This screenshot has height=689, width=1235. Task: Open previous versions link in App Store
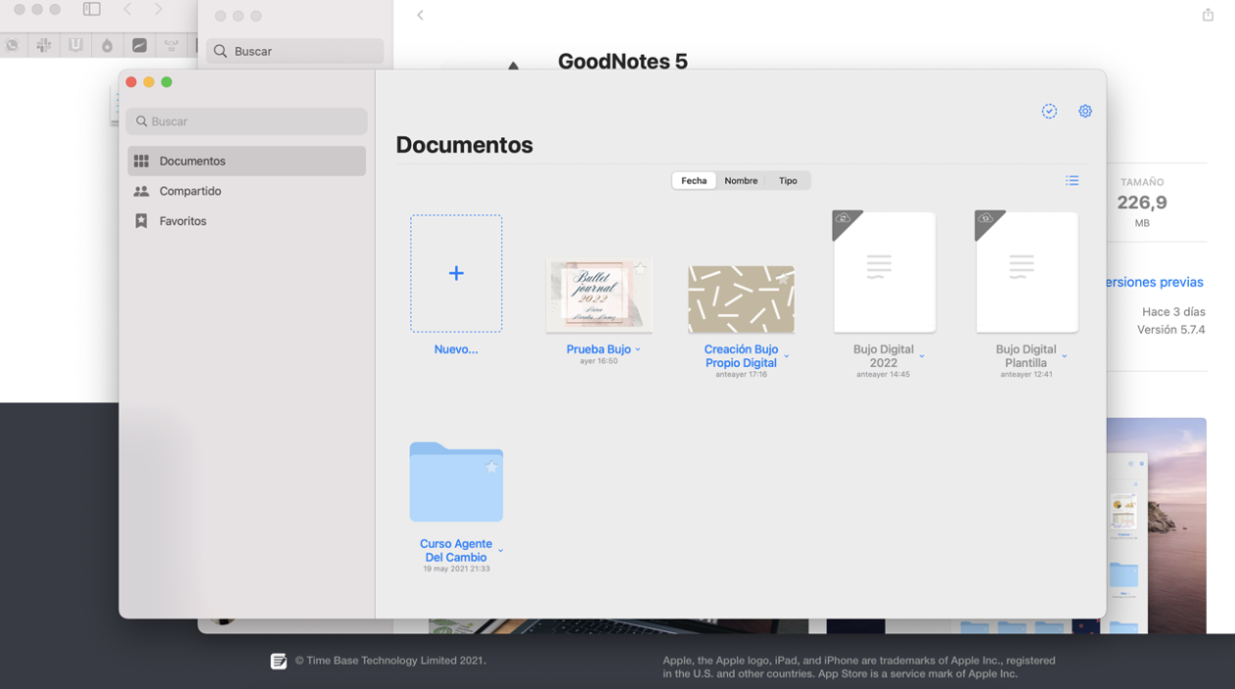click(1154, 282)
